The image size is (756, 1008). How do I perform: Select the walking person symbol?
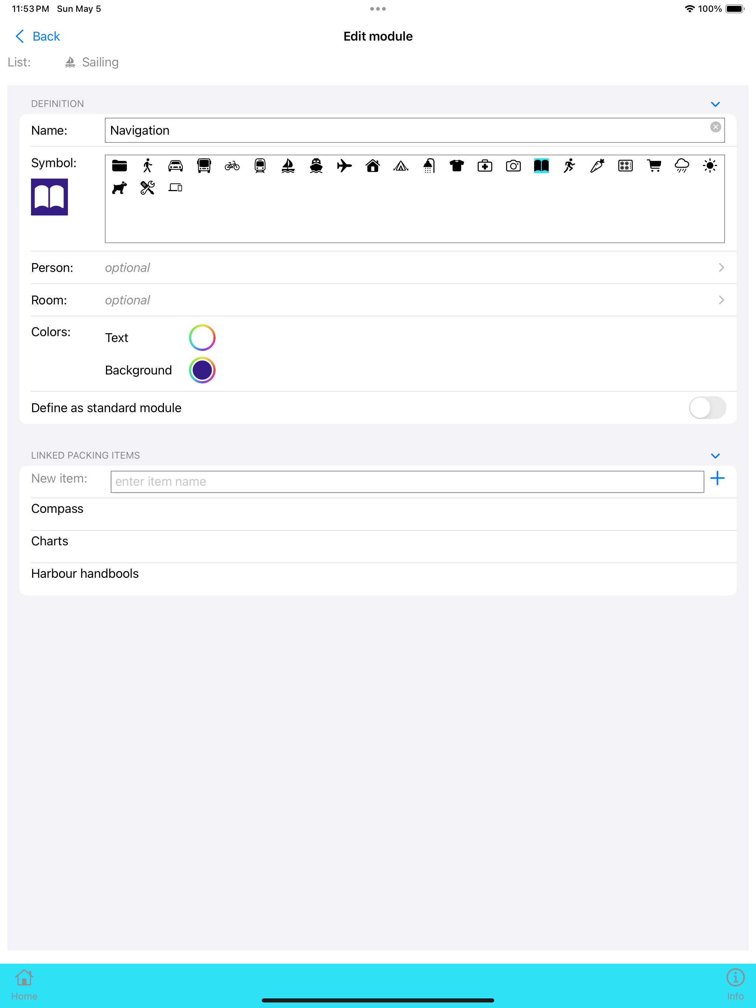tap(147, 165)
